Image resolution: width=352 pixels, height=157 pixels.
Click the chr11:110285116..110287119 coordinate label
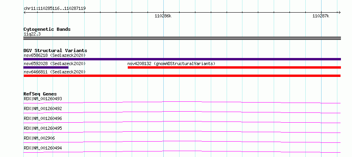(55, 9)
